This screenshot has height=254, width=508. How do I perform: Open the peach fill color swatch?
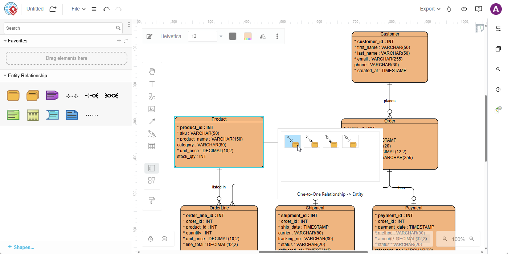click(248, 36)
